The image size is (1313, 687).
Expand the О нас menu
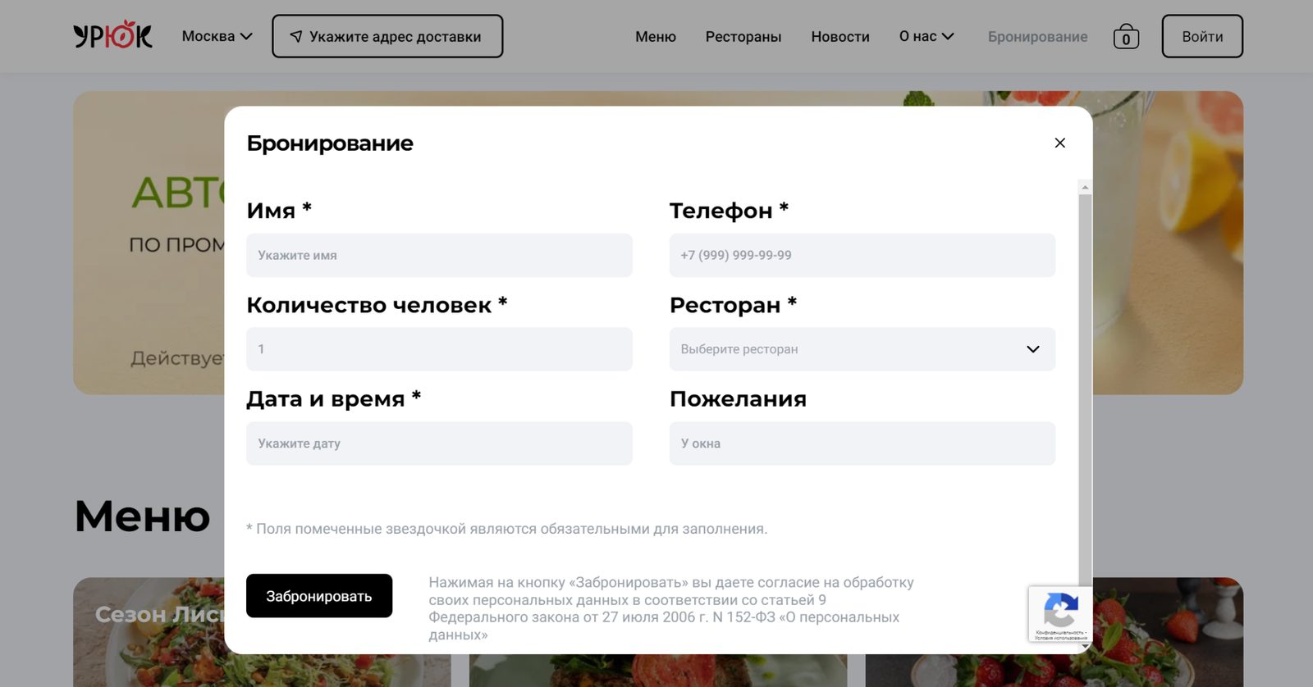pos(926,36)
